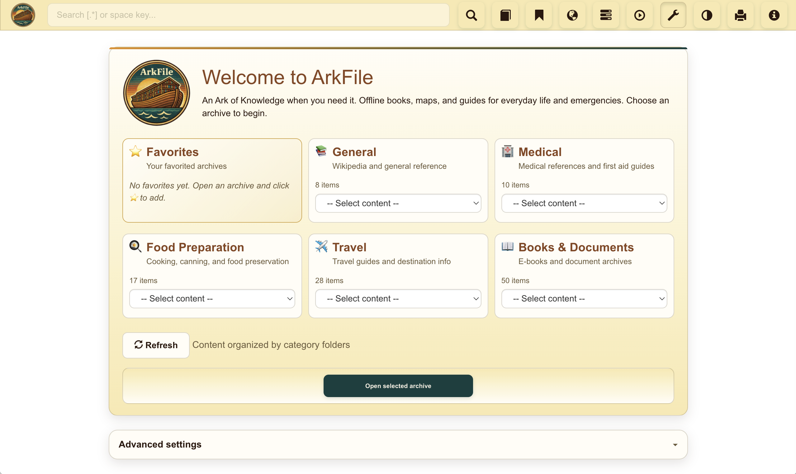This screenshot has width=796, height=474.
Task: Expand the Advanced settings section
Action: coord(397,444)
